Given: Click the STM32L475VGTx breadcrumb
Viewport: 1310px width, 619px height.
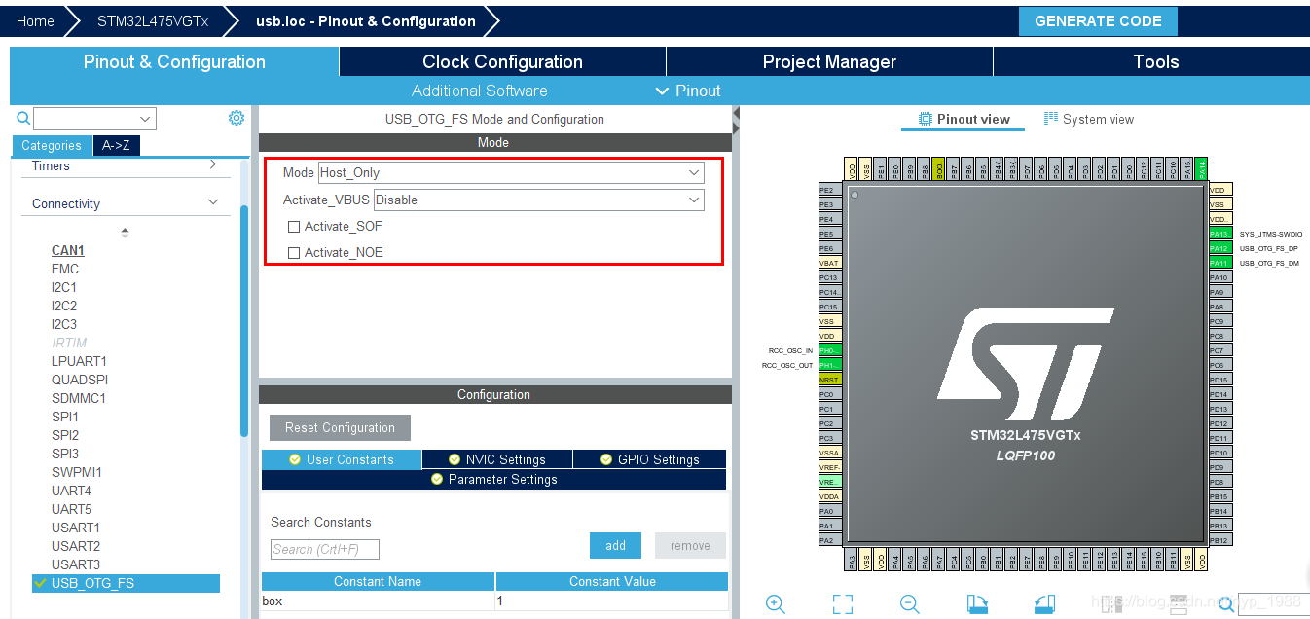Looking at the screenshot, I should pyautogui.click(x=153, y=21).
